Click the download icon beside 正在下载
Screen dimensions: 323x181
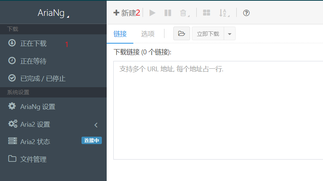click(12, 43)
